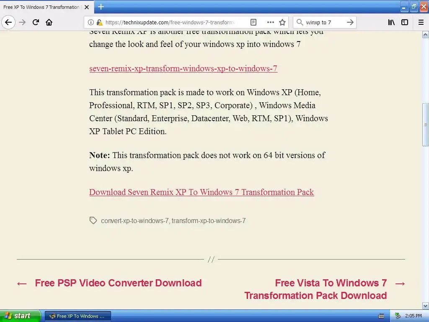Click the "Note:" bold text
The image size is (429, 322).
pos(100,155)
